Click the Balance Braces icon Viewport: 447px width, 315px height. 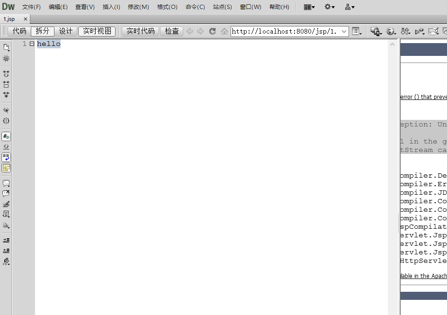[x=6, y=121]
